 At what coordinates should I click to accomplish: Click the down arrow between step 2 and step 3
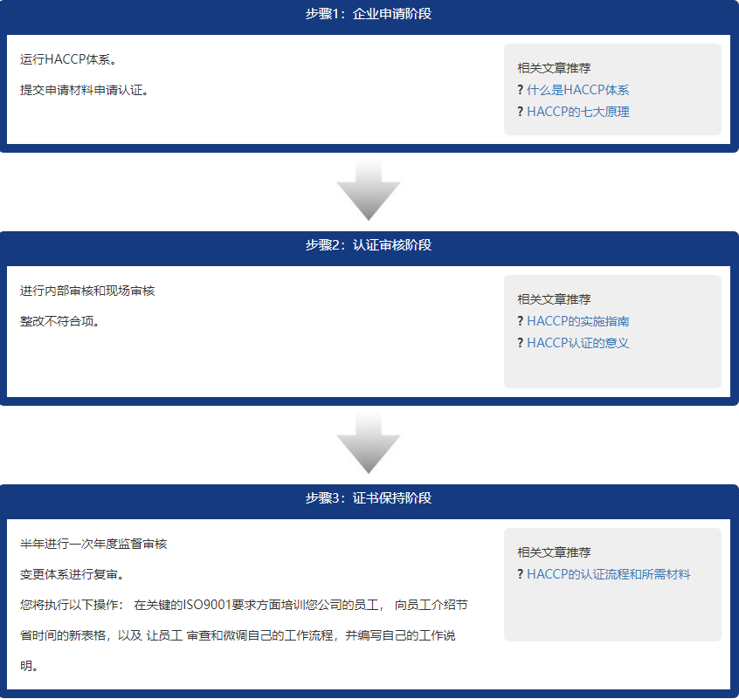369,443
